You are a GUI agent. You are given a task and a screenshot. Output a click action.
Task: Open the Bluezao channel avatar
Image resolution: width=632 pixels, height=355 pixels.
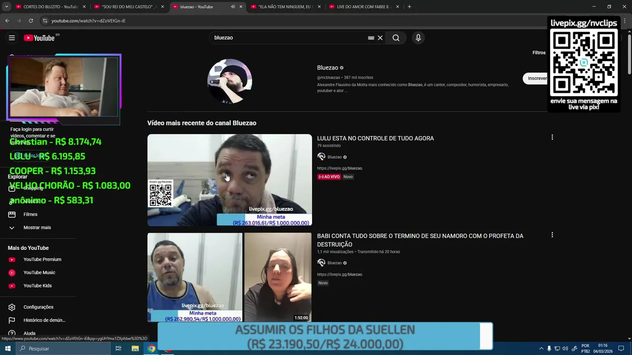coord(230,81)
